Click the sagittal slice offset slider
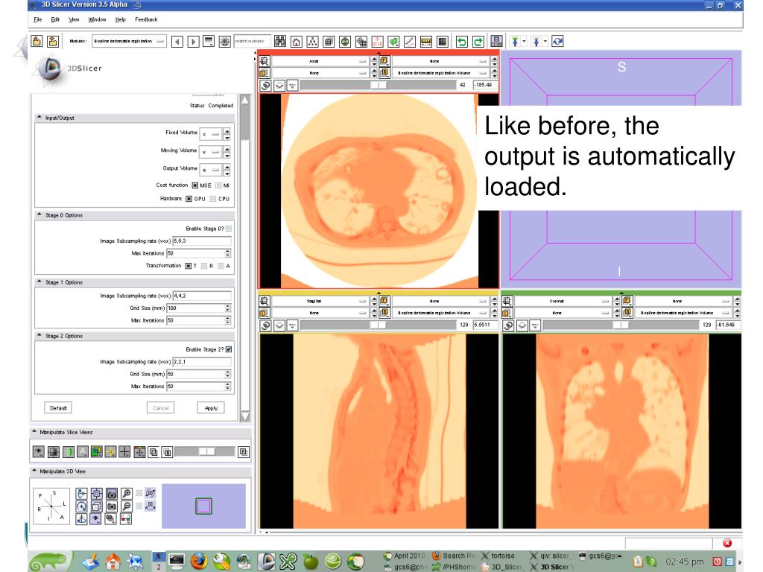The width and height of the screenshot is (763, 572). pos(378,325)
